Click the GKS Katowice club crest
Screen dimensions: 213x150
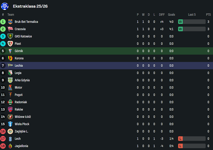coord(10,36)
